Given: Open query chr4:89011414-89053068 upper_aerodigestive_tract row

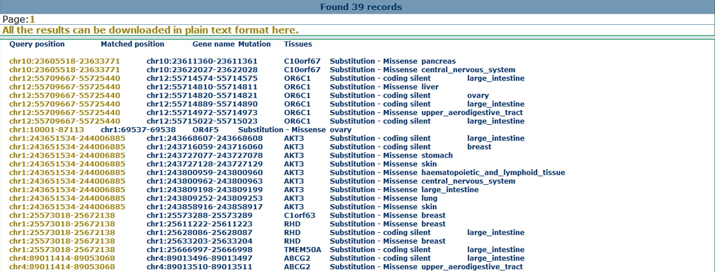Looking at the screenshot, I should [x=62, y=267].
